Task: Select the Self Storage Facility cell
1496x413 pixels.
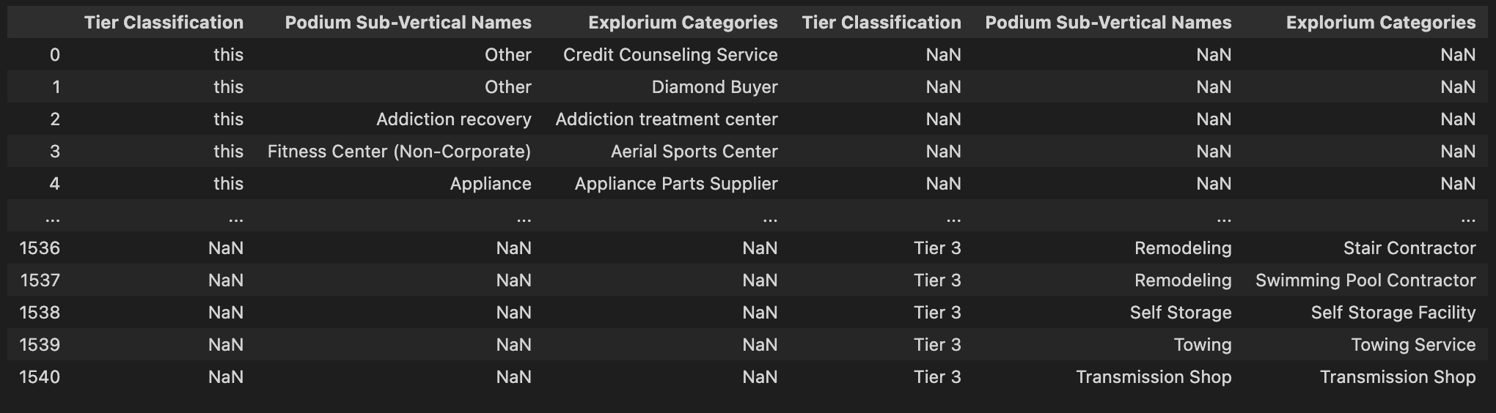Action: coord(1393,313)
